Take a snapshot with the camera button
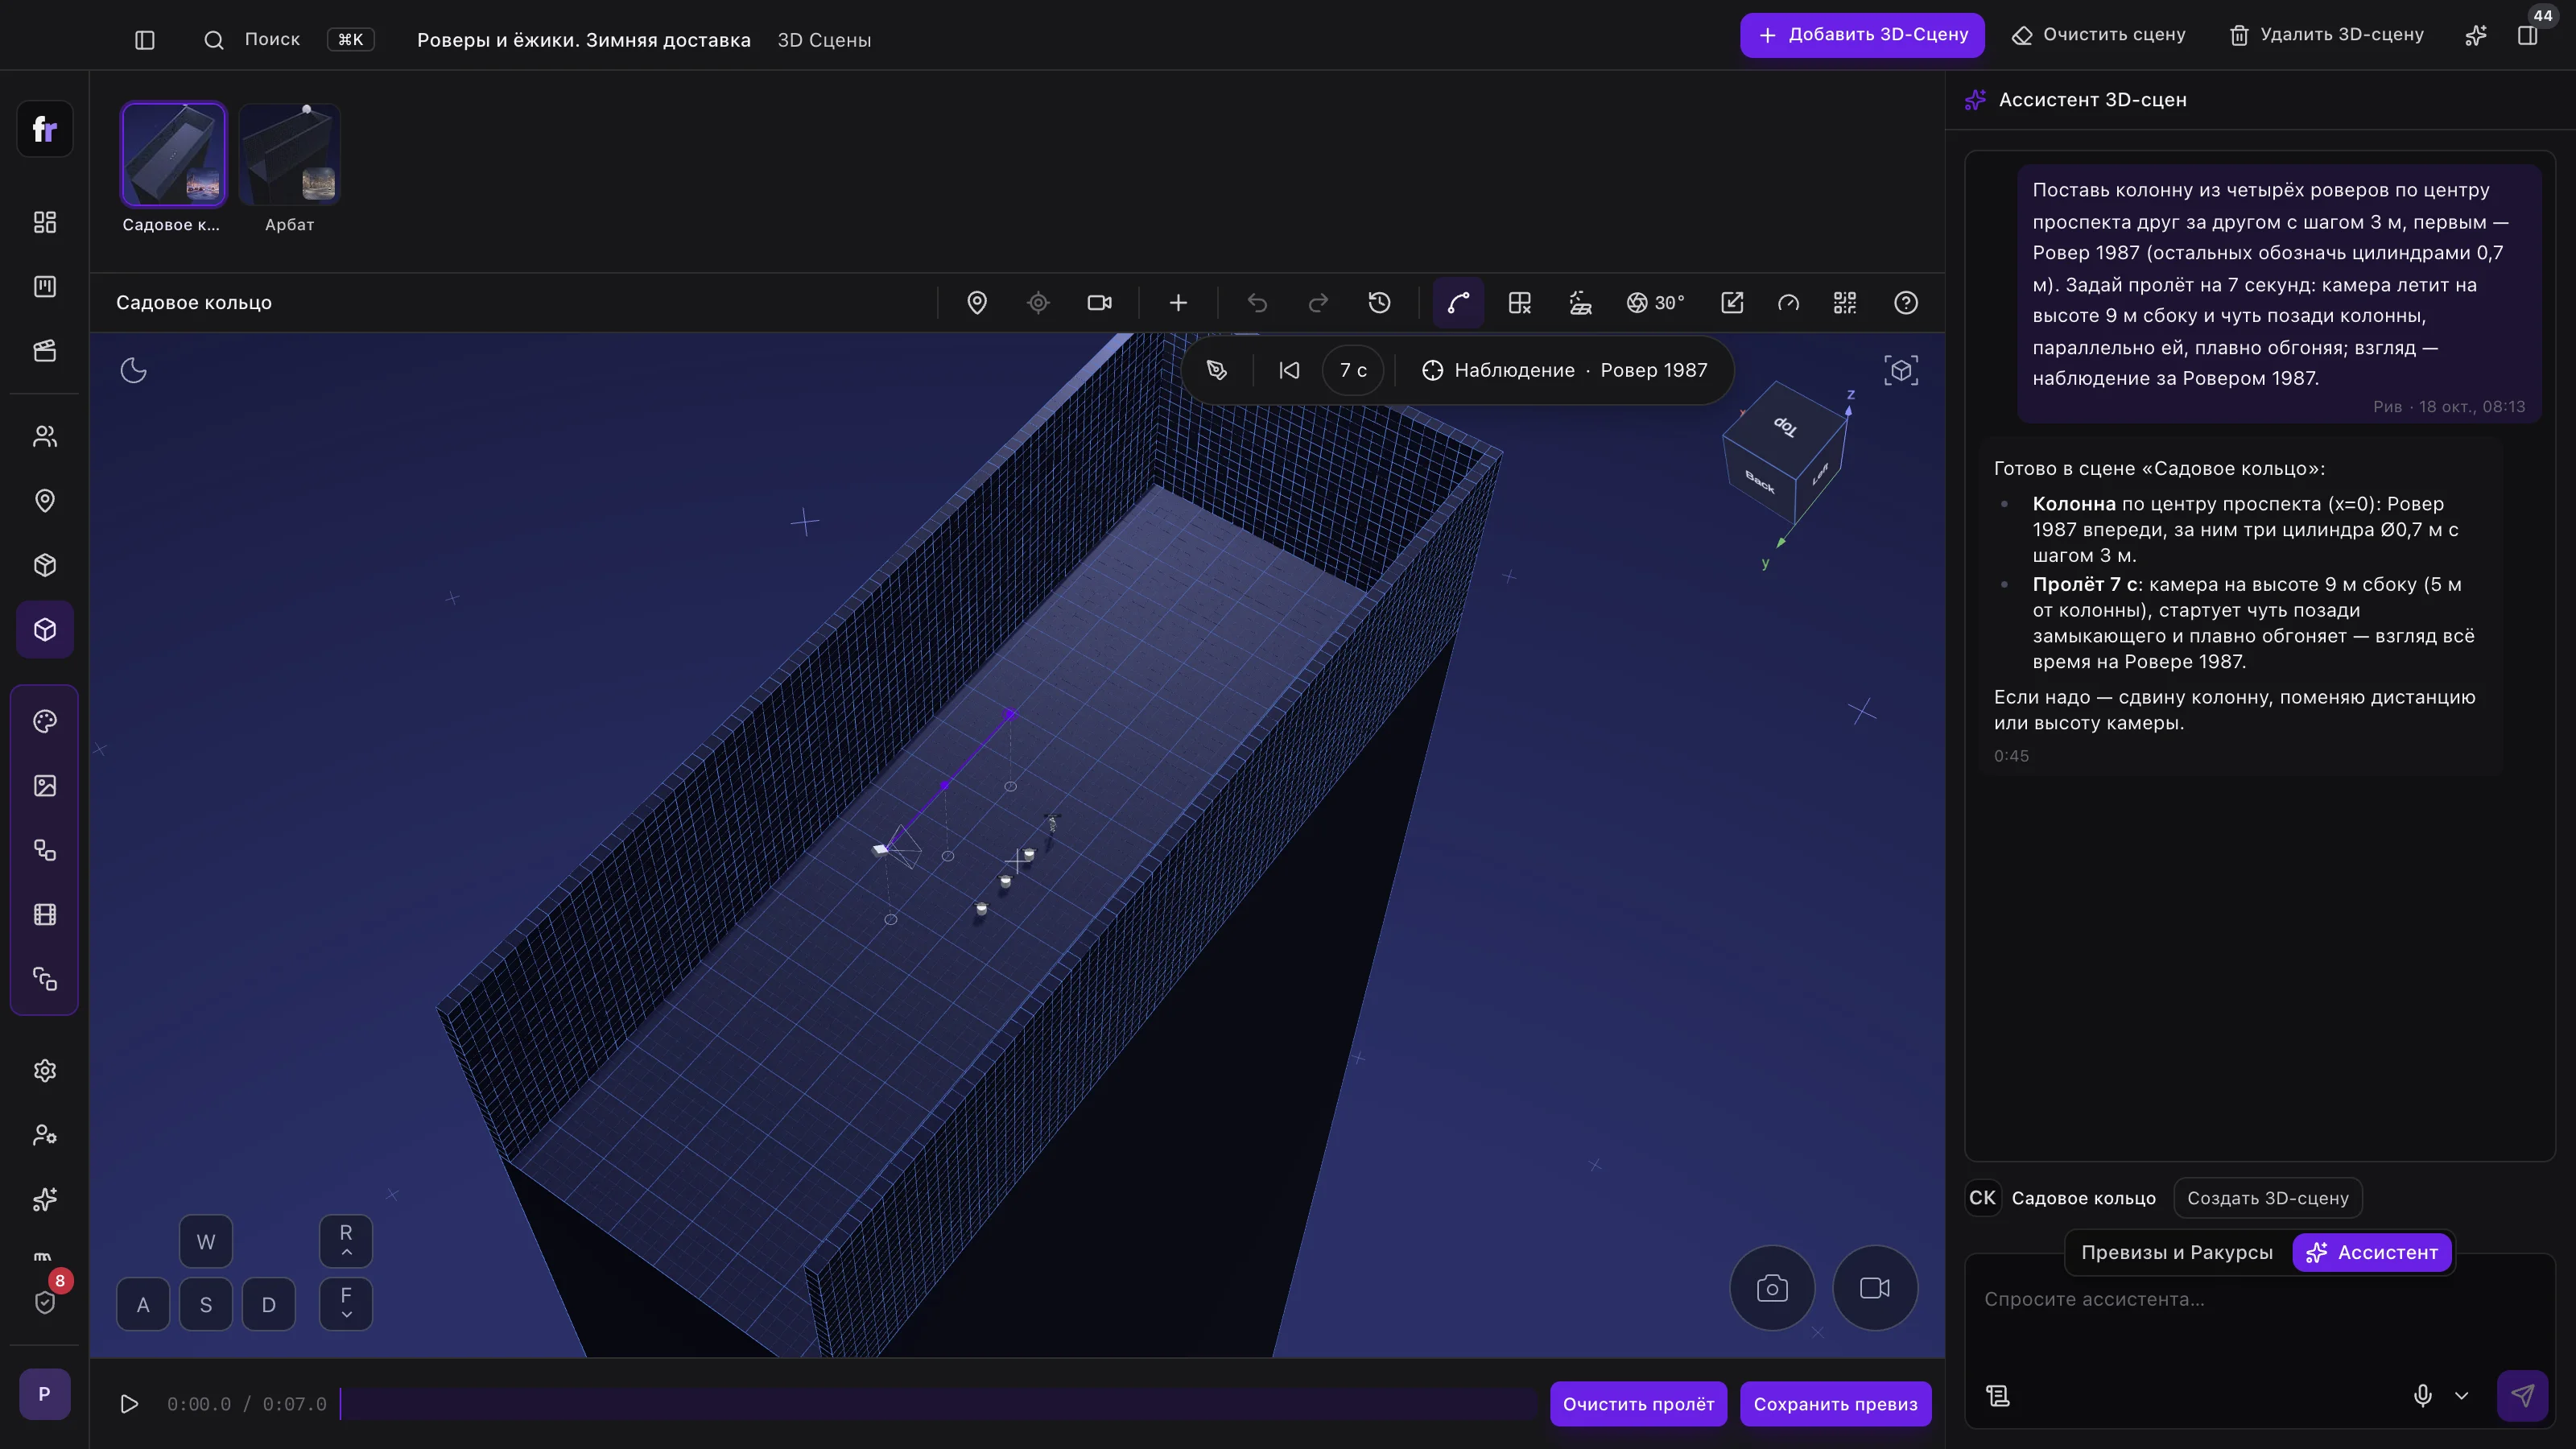This screenshot has height=1449, width=2576. 1772,1288
